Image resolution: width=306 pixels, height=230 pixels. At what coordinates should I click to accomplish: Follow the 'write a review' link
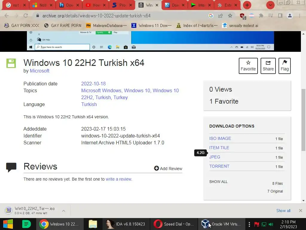click(119, 179)
